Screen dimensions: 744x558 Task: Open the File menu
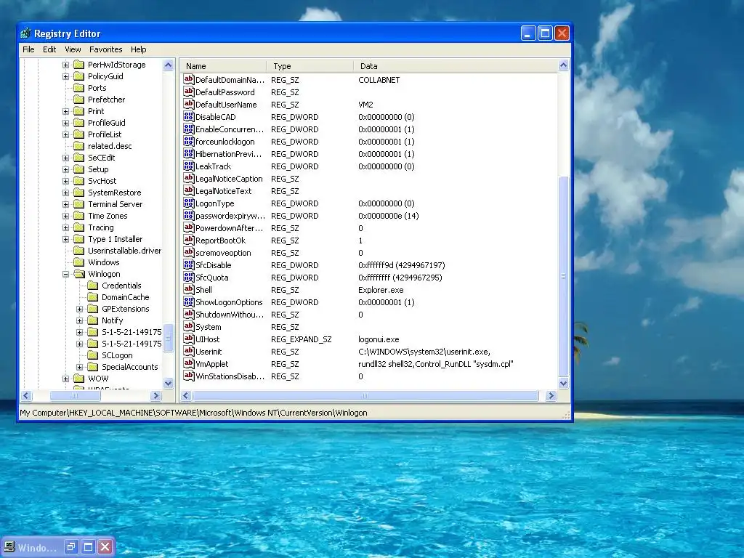[28, 49]
